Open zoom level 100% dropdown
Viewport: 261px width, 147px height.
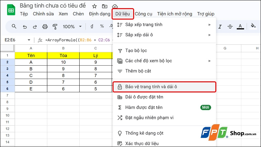pos(72,26)
